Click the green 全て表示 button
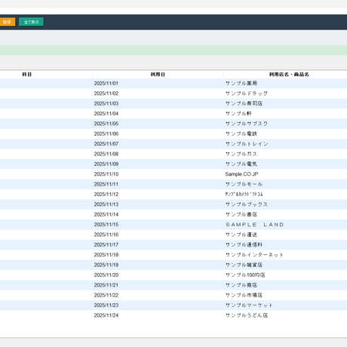This screenshot has width=347, height=347. 32,22
